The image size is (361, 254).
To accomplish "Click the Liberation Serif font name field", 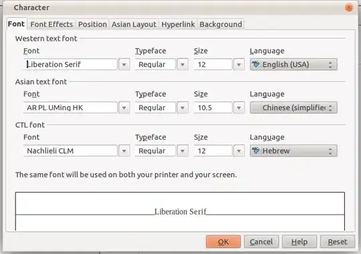I will [70, 64].
